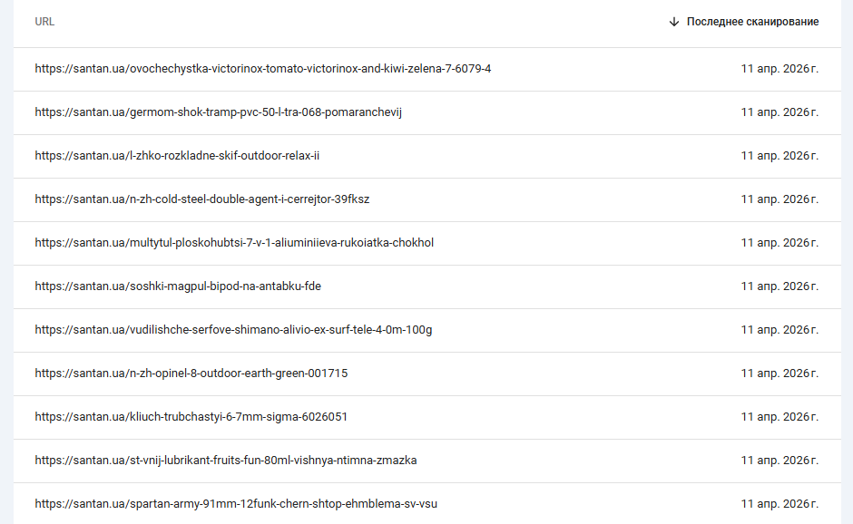Select the vudilishche-serfove-shimano-alivio URL
The height and width of the screenshot is (524, 853).
tap(233, 330)
